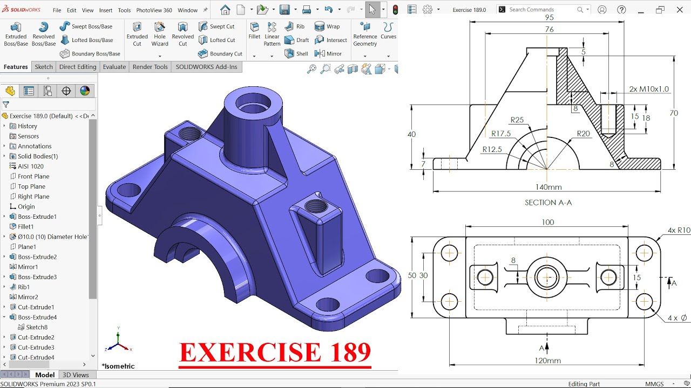
Task: Switch to the ConfigurationManager panel tab
Action: point(48,91)
